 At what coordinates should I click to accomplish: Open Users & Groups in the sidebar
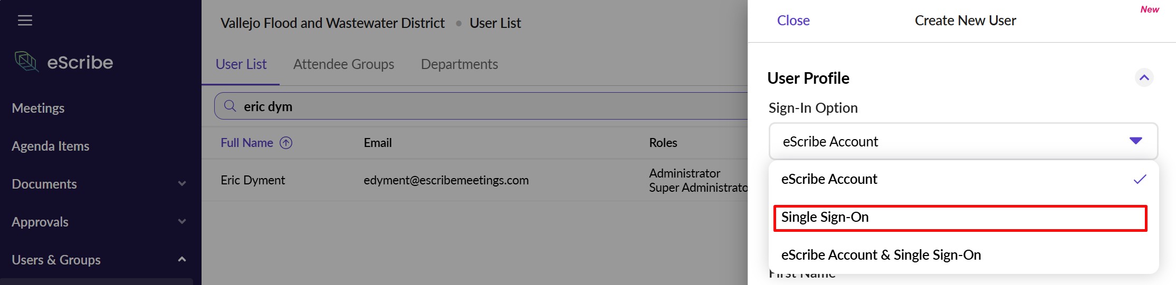[x=56, y=260]
